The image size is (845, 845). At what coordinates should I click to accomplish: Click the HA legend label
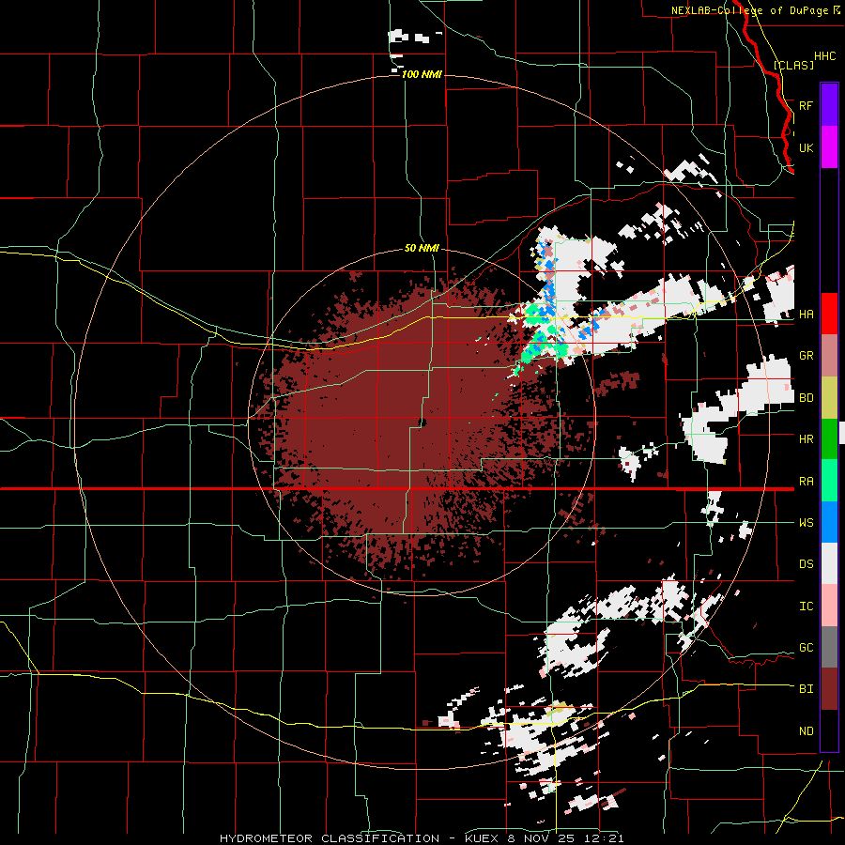[806, 314]
